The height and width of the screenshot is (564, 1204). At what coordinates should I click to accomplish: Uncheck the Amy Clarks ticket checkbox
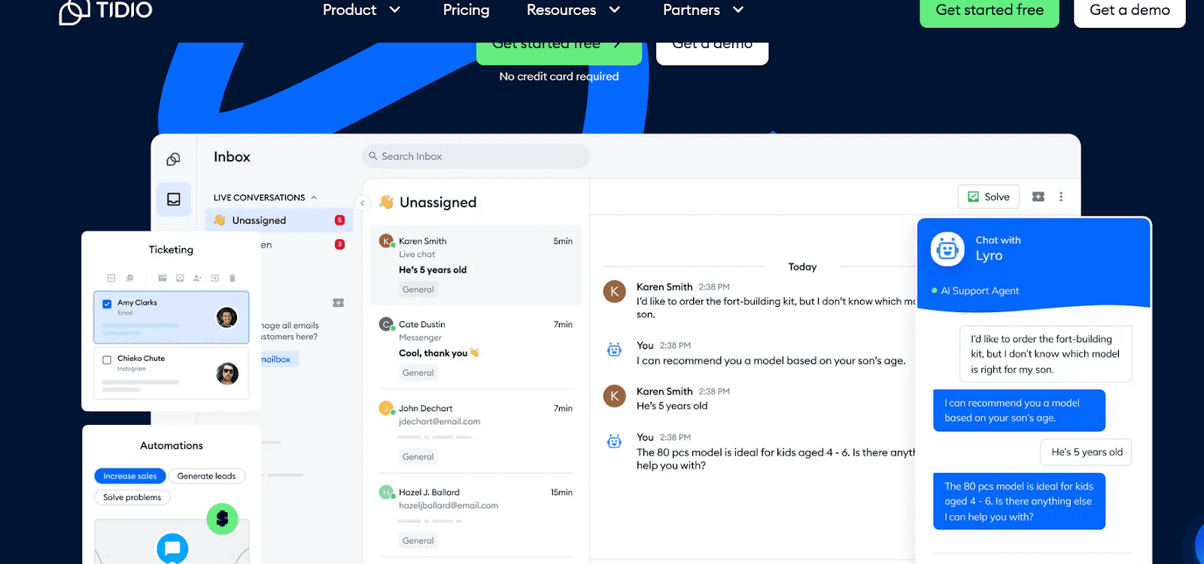point(107,304)
